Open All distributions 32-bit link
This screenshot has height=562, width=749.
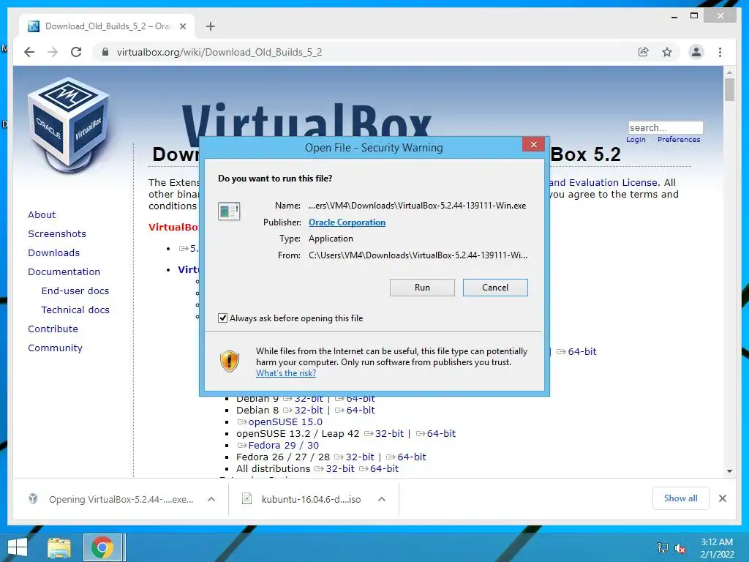(x=340, y=469)
